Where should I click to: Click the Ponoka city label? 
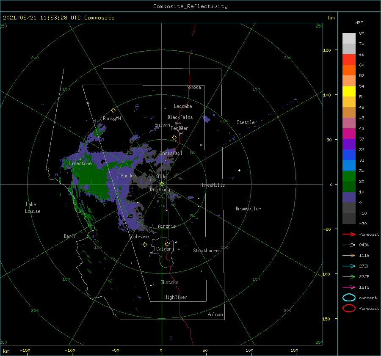tap(193, 87)
